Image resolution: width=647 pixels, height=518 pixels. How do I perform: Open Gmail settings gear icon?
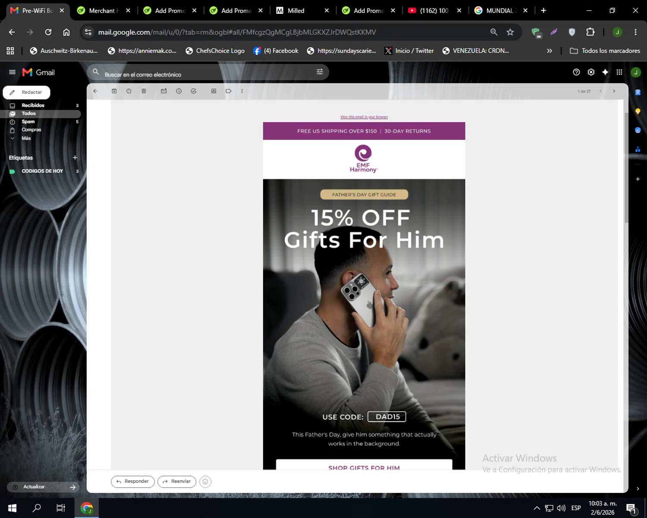[591, 72]
